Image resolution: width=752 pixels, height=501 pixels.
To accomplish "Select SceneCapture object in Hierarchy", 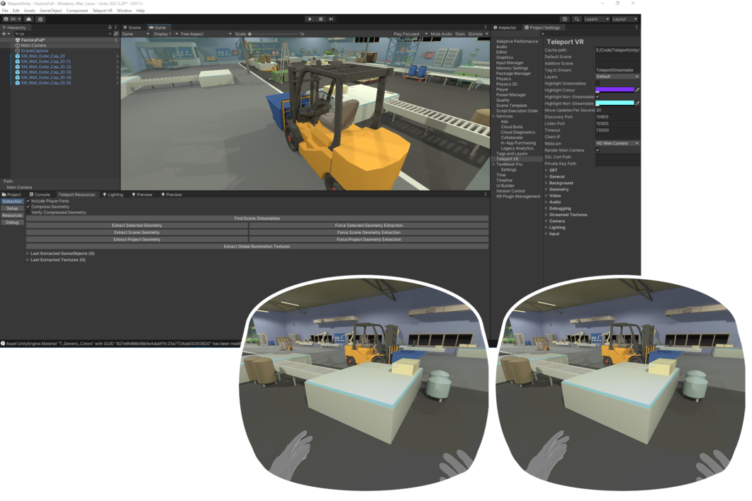I will click(34, 51).
